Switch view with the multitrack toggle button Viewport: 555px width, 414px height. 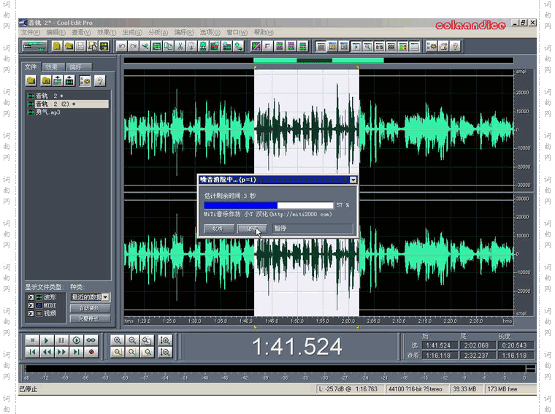[x=35, y=46]
